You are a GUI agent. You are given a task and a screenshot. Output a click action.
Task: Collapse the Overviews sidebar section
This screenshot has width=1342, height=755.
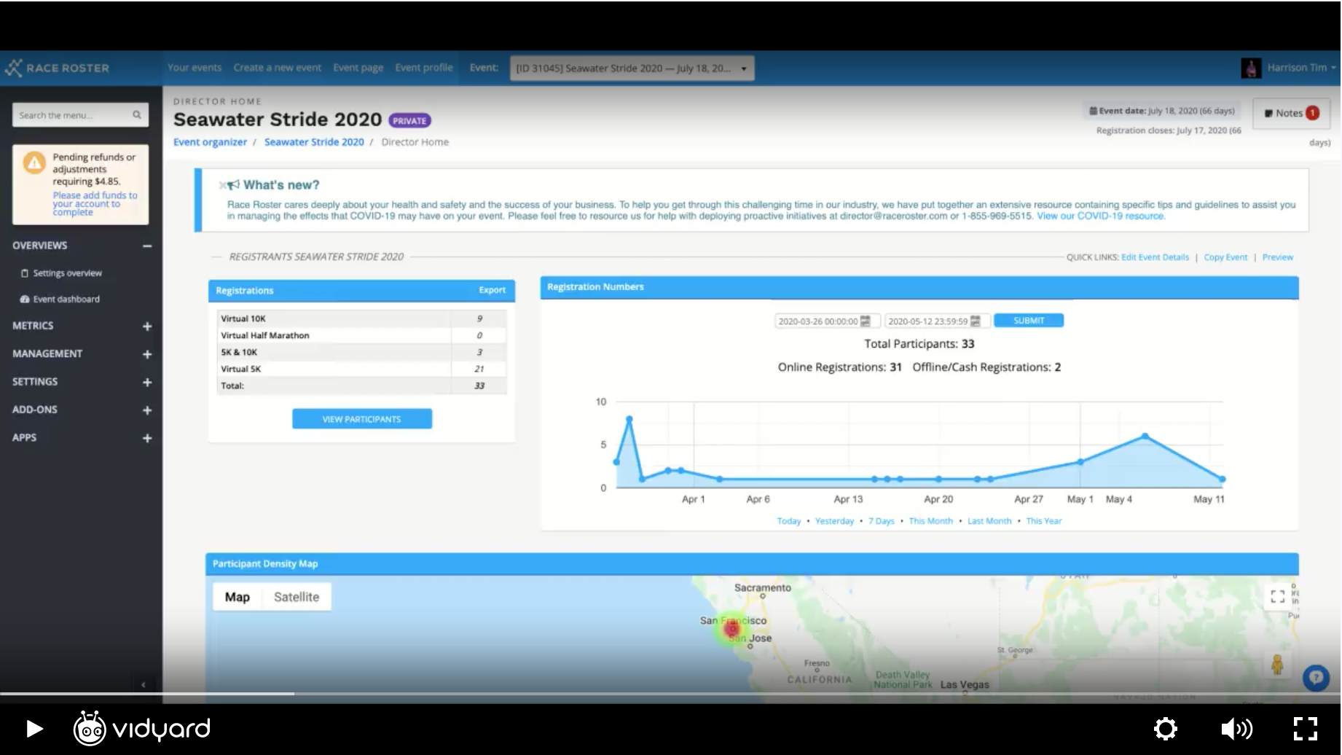click(x=147, y=246)
